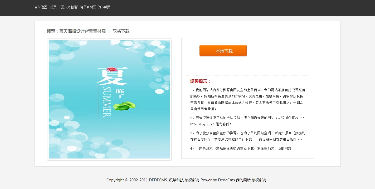Open the 织梦科技 link in the footer

(x=176, y=180)
